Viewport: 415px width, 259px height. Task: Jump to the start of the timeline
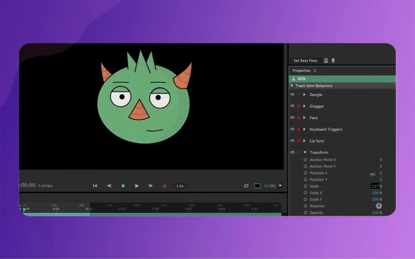[x=95, y=186]
